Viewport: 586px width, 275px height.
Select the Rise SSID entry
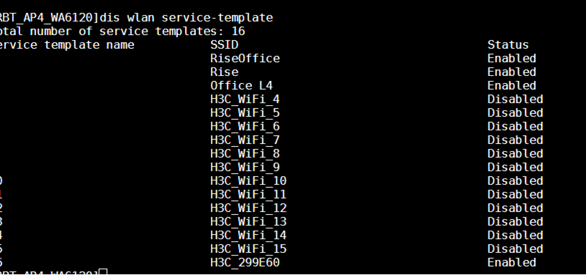pos(225,72)
